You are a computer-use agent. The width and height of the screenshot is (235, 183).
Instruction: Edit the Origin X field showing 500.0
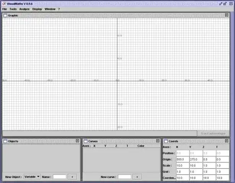(x=183, y=159)
